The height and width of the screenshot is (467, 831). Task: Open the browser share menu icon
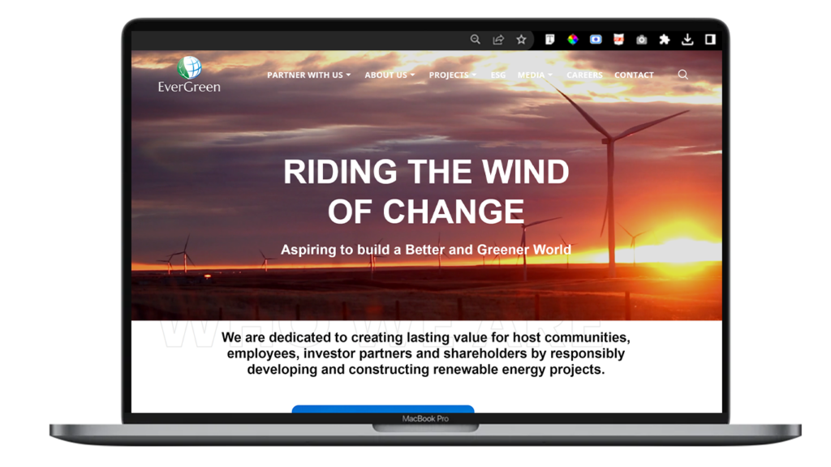[x=497, y=38]
